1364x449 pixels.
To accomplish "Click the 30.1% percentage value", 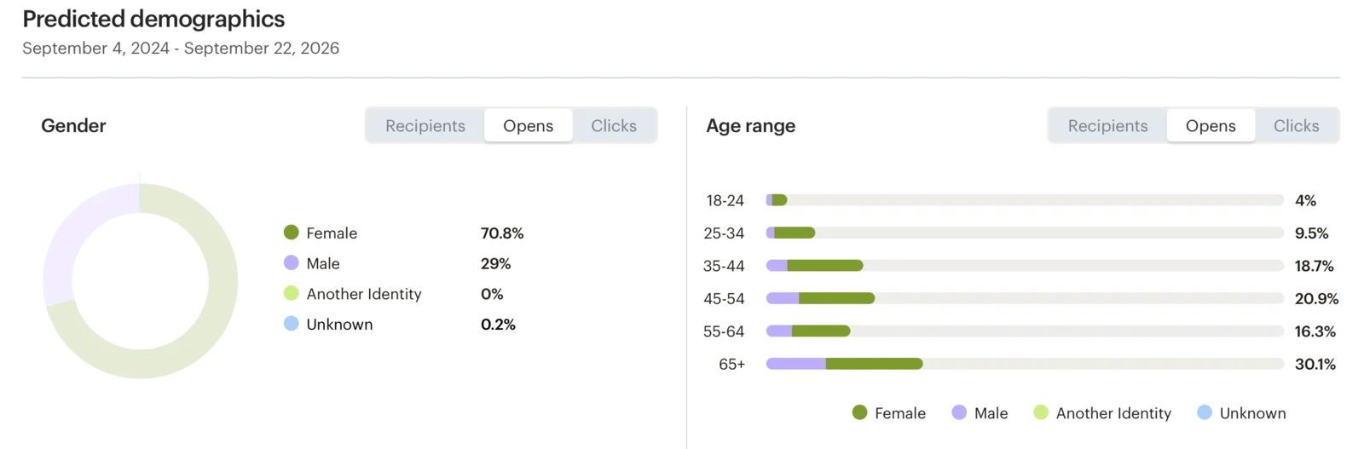I will coord(1315,364).
